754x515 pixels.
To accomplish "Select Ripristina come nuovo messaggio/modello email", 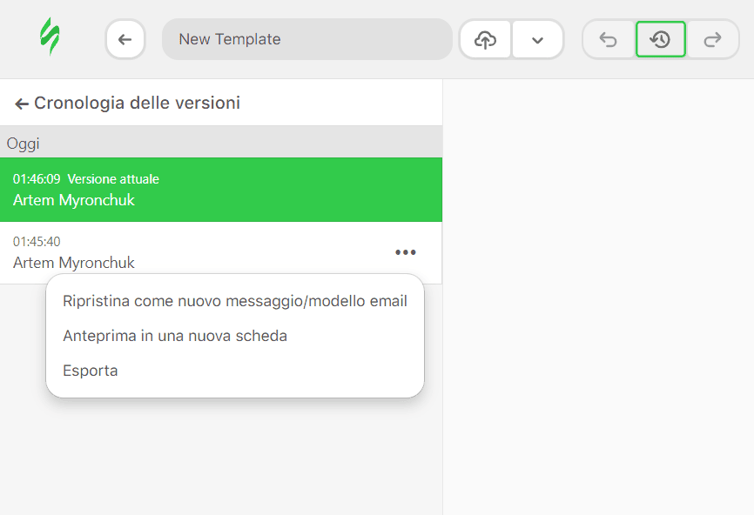I will [x=235, y=300].
